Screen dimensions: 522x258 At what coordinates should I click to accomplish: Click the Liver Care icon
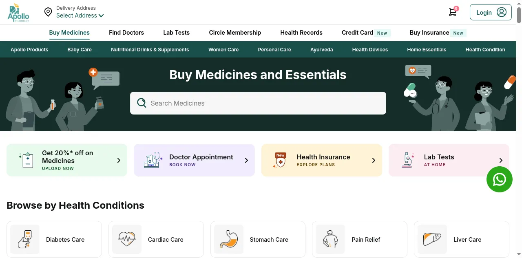click(432, 239)
